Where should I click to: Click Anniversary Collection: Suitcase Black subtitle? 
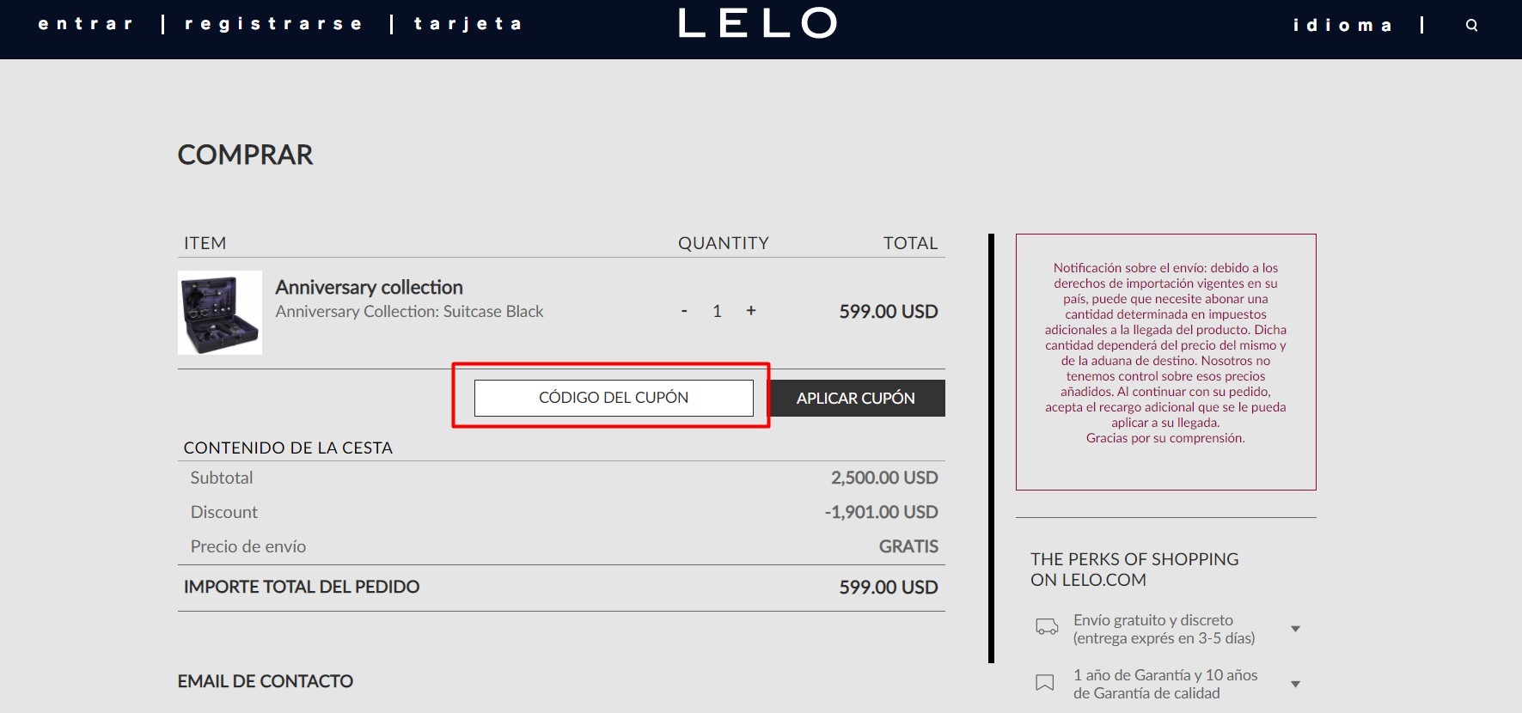409,311
